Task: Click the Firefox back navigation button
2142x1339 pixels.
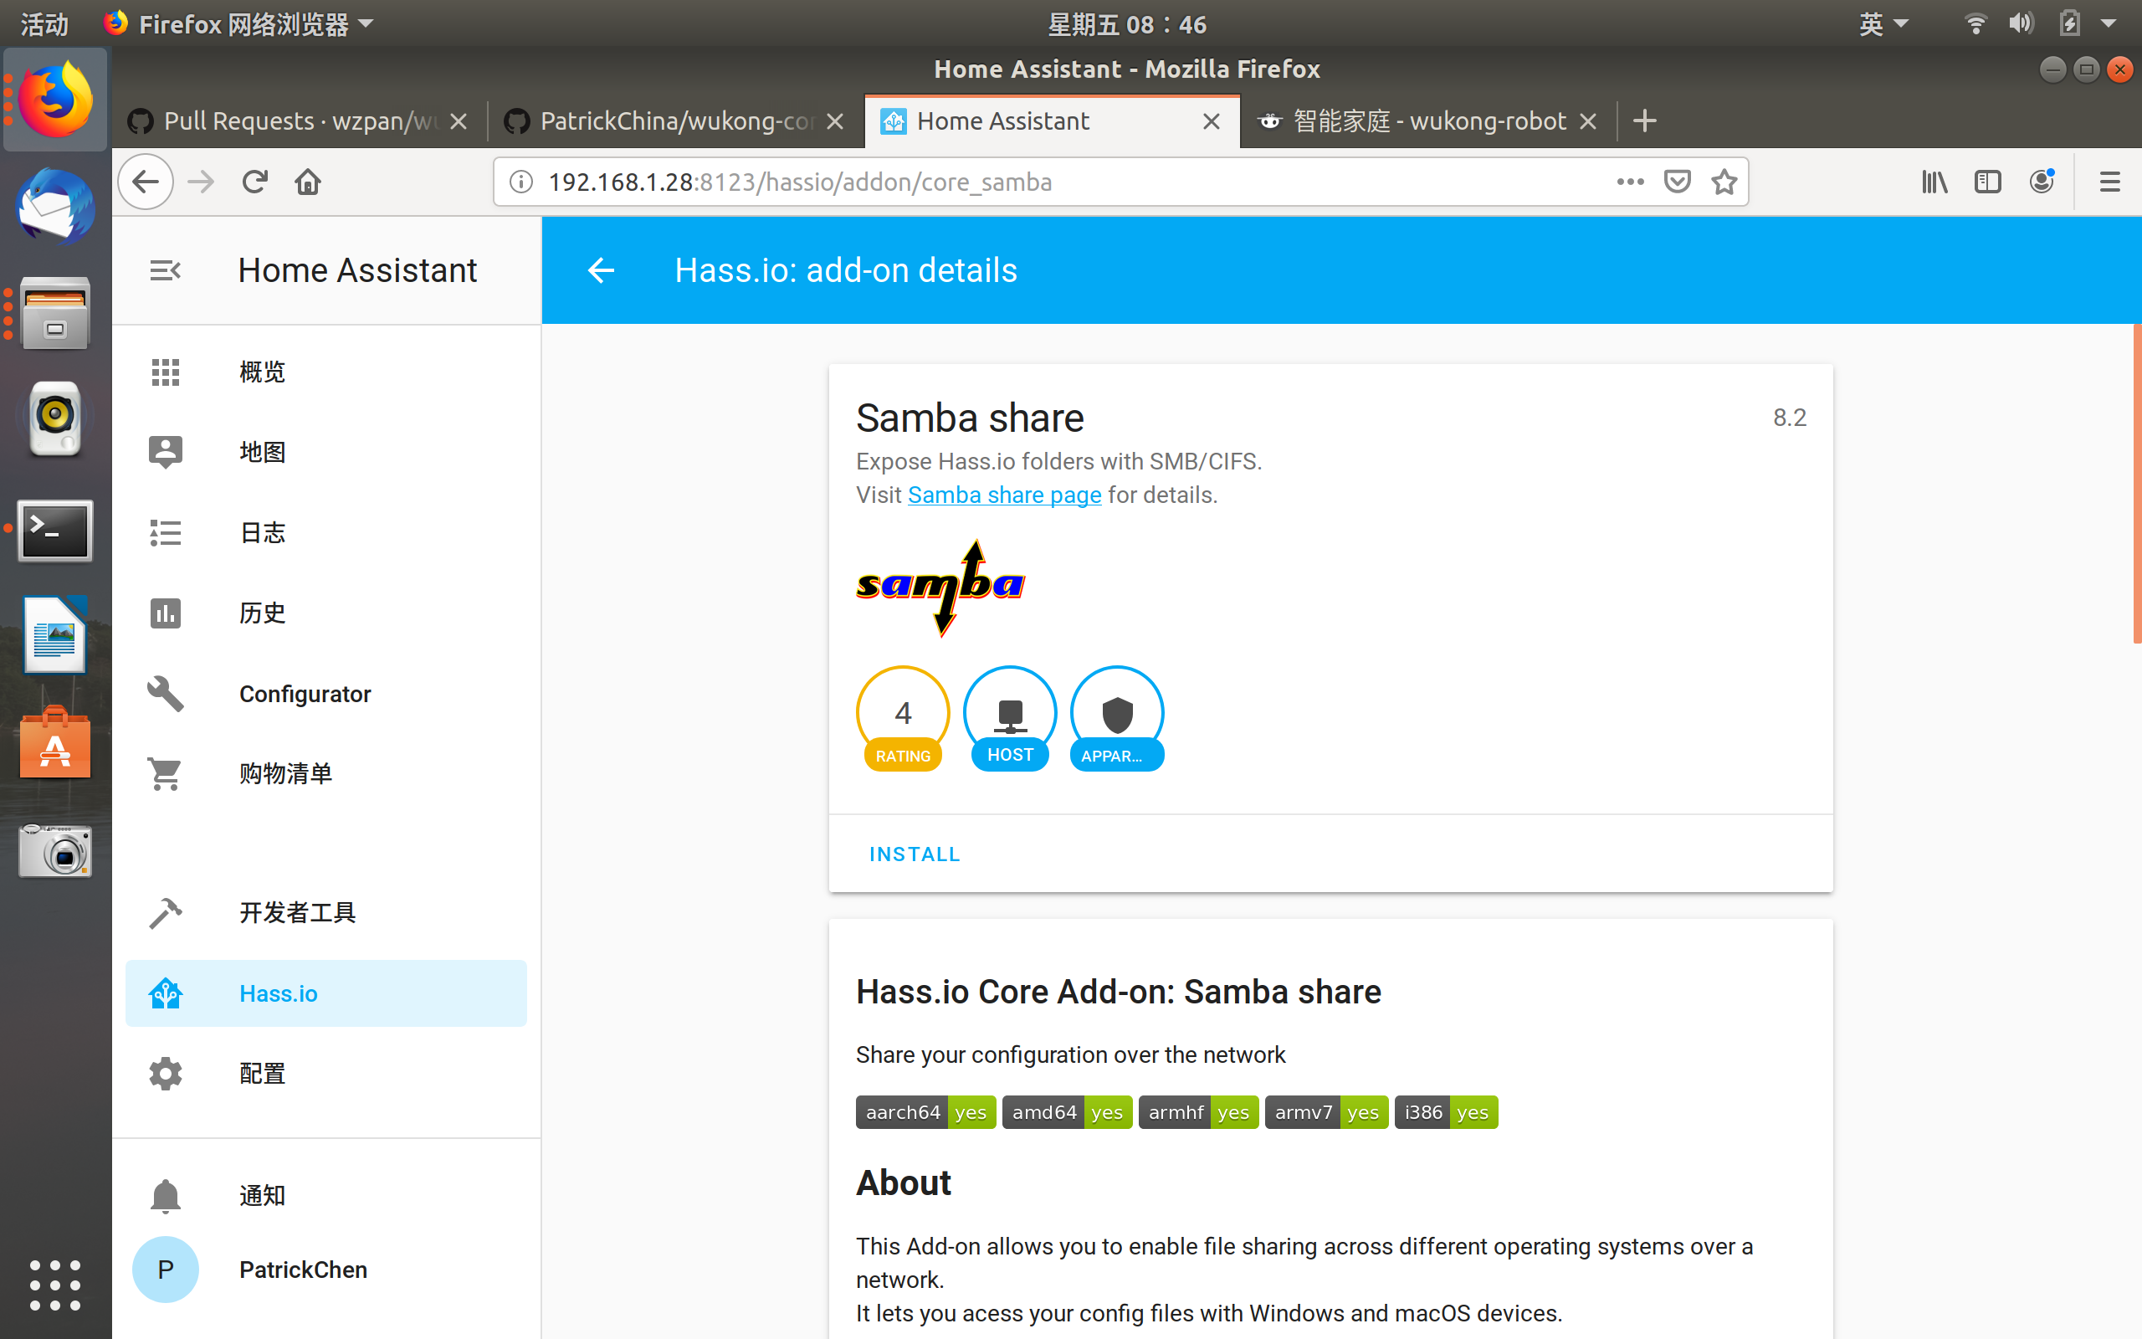Action: point(146,182)
